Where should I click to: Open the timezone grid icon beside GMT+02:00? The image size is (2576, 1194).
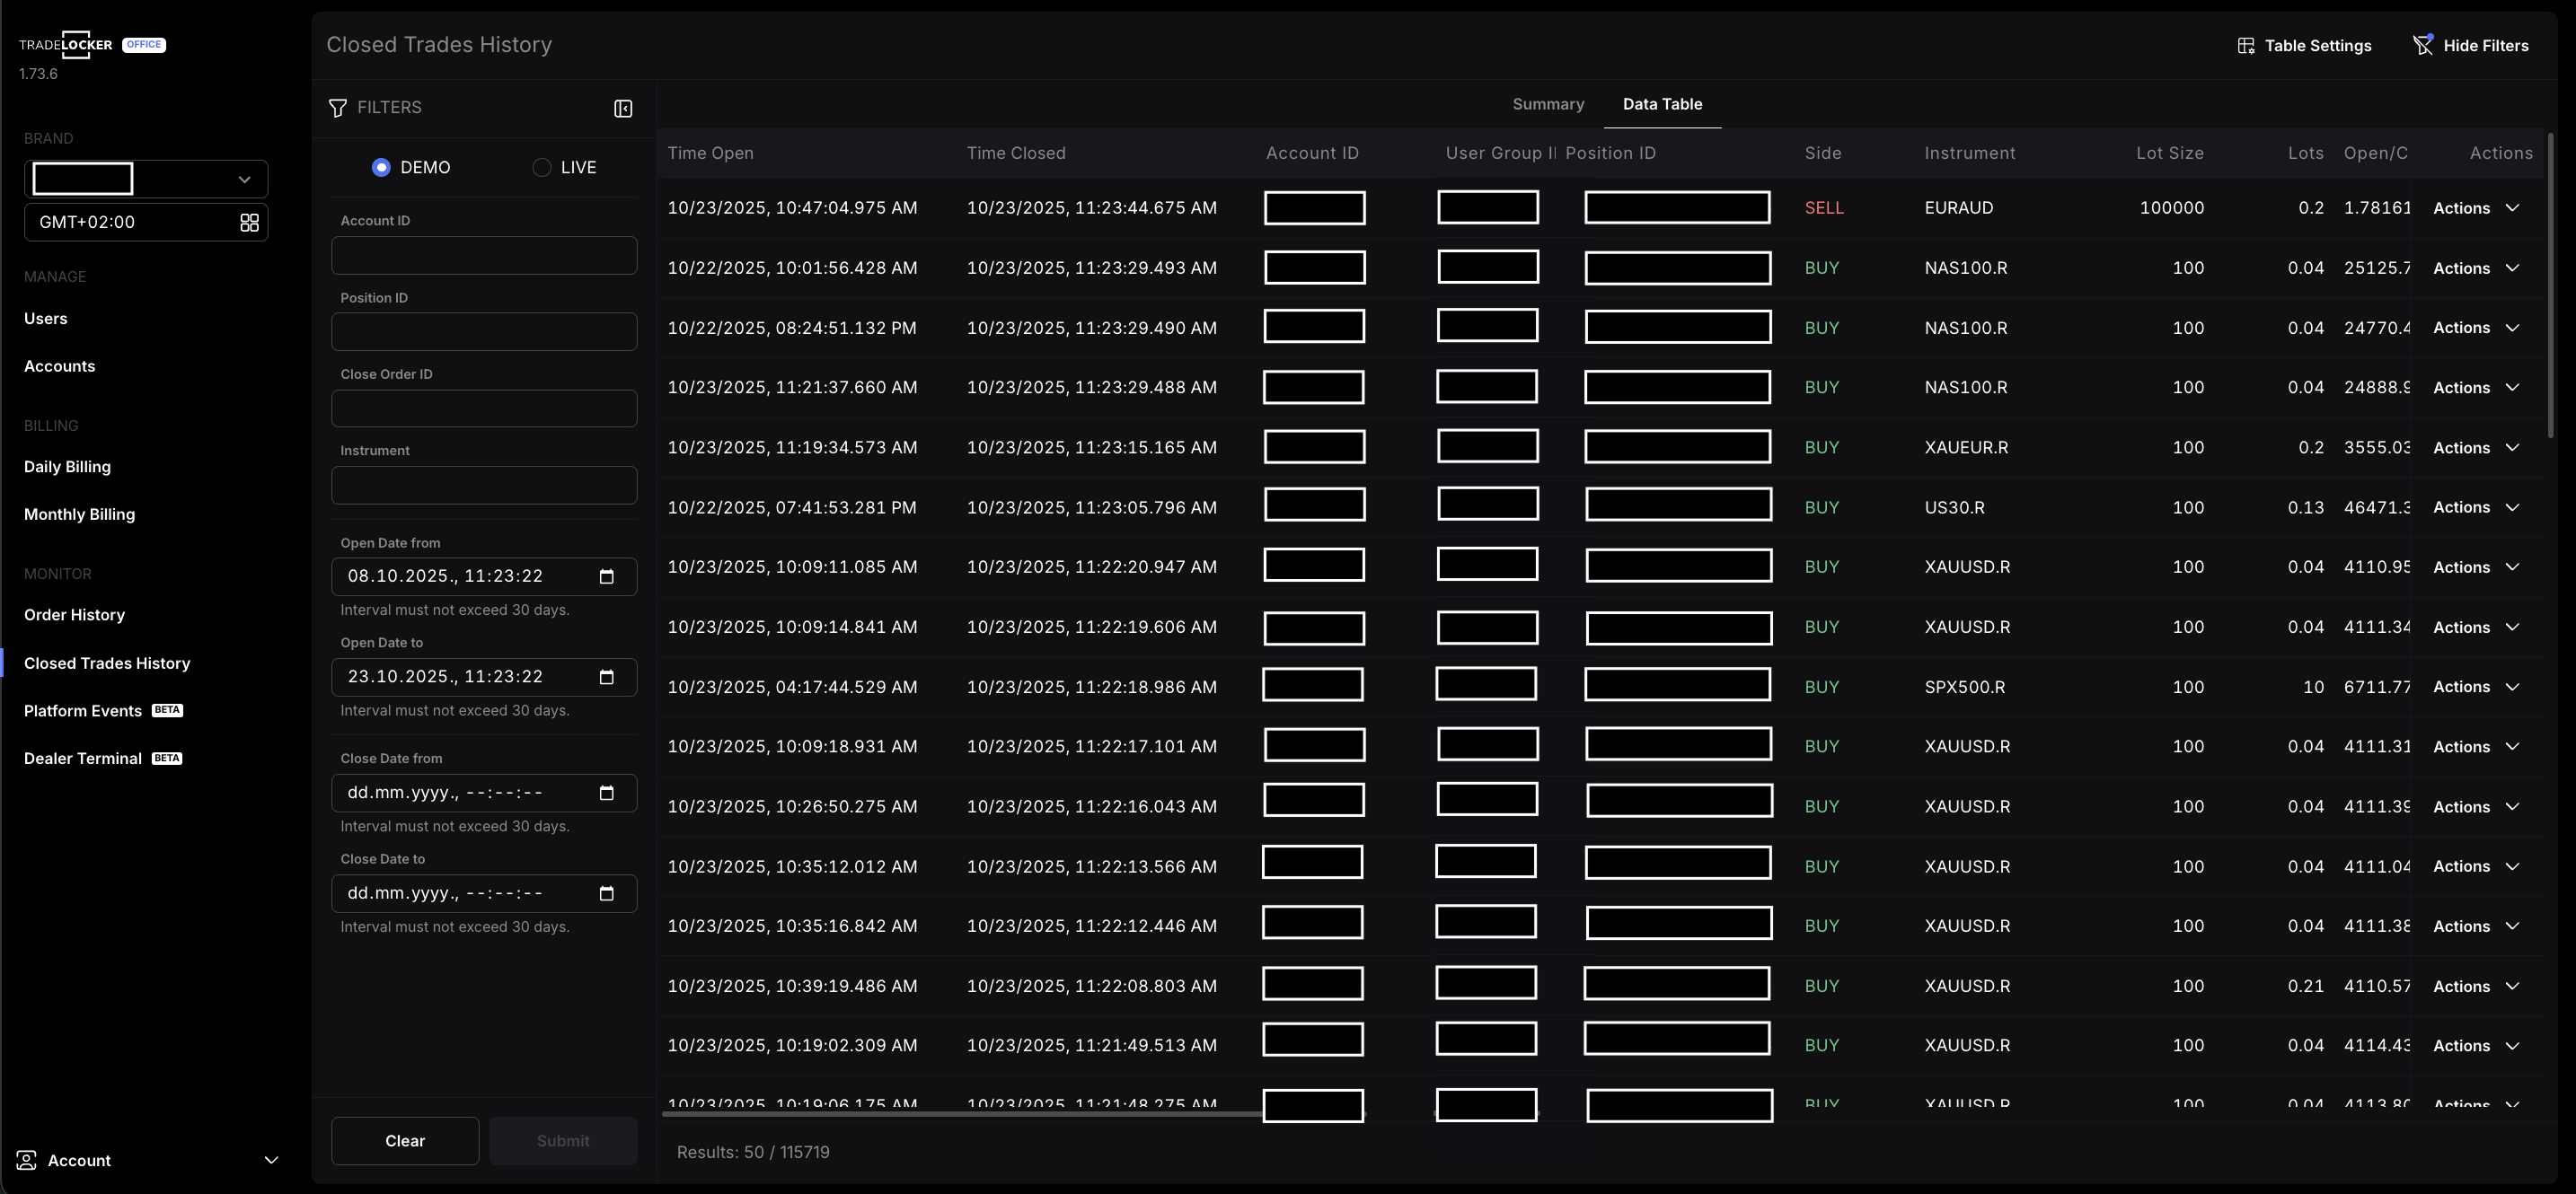pos(249,223)
